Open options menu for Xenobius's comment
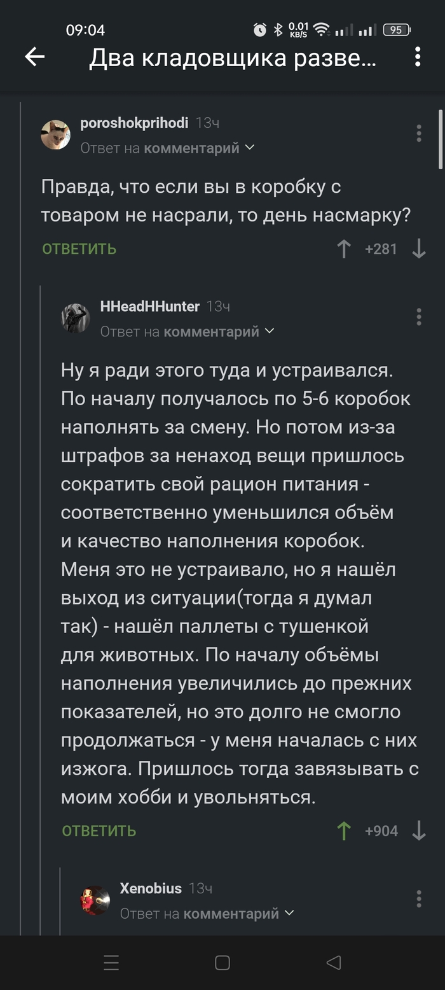The image size is (445, 990). tap(418, 898)
